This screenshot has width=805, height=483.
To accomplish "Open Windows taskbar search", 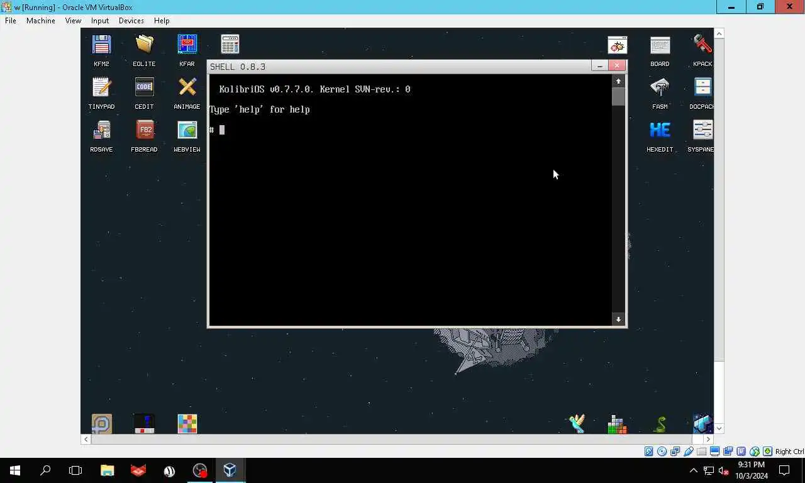I will pyautogui.click(x=45, y=470).
